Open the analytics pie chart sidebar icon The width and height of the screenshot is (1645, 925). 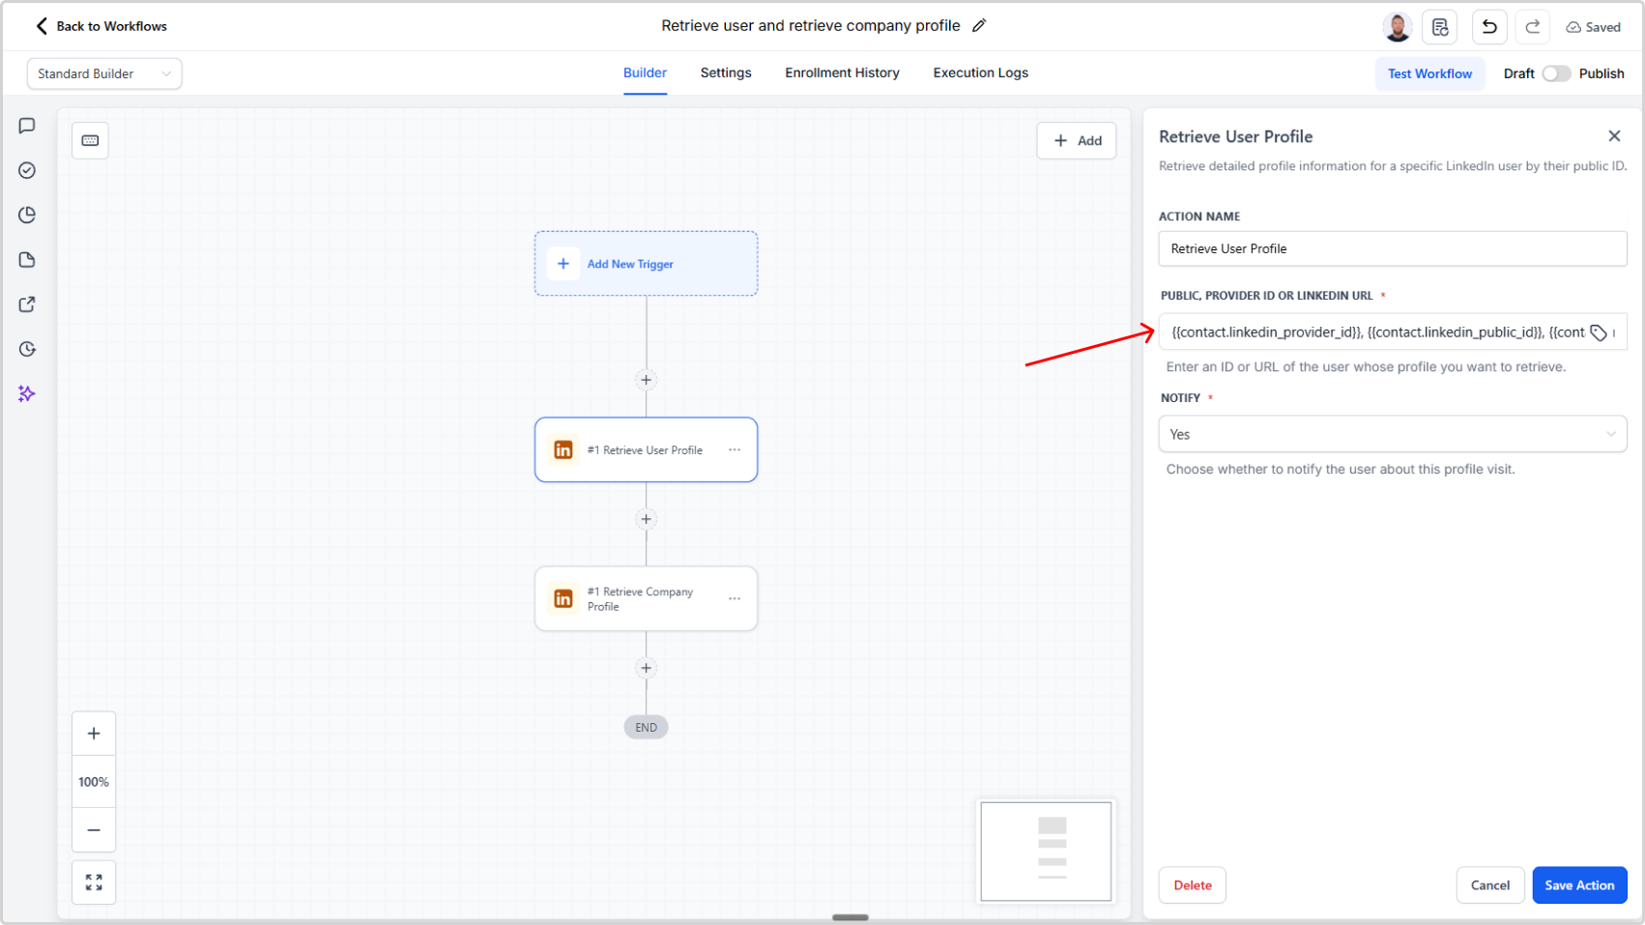point(26,215)
